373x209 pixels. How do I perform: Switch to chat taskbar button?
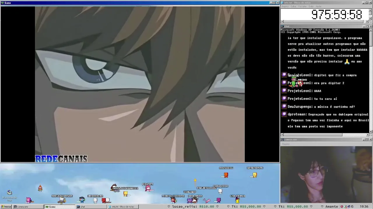point(91,207)
